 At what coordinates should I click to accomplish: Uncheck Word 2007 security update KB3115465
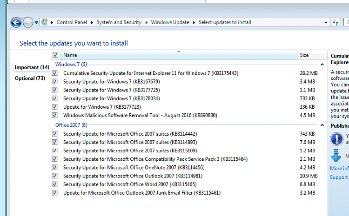[55, 184]
